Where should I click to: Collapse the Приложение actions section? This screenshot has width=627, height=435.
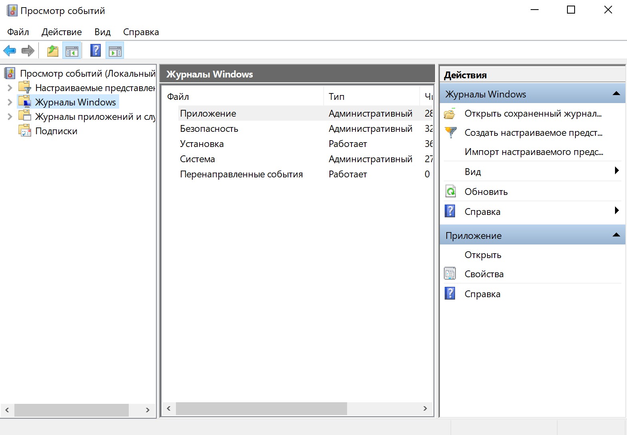pyautogui.click(x=616, y=235)
